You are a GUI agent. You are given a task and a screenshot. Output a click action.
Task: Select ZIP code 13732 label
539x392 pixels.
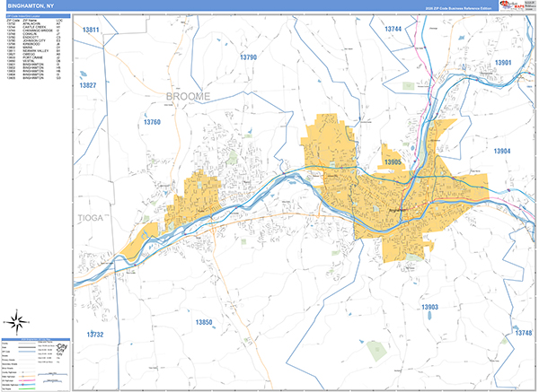point(95,334)
